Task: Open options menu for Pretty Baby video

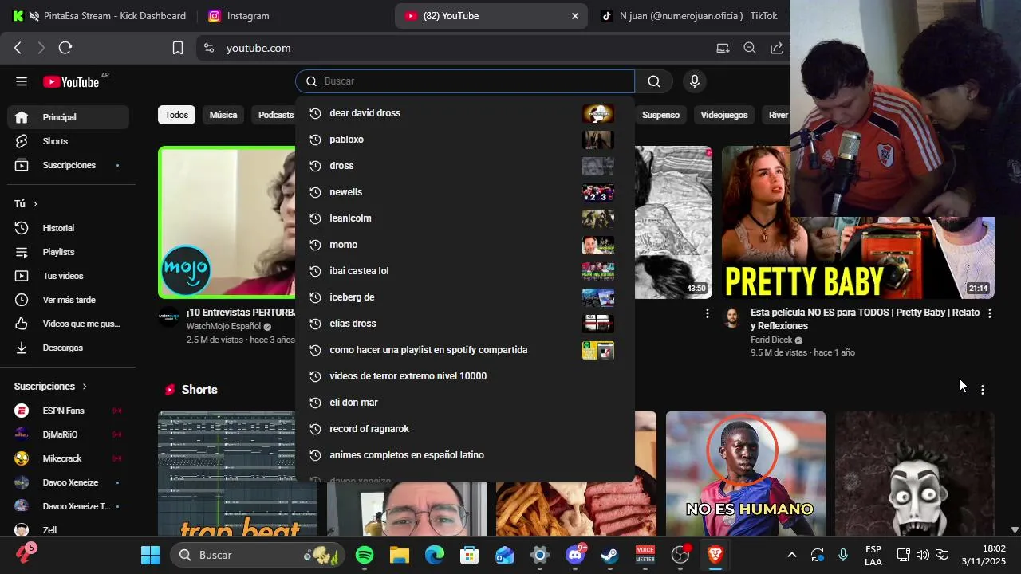Action: pyautogui.click(x=990, y=314)
